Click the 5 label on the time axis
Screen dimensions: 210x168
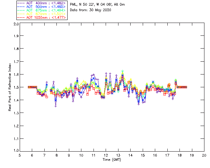20,155
